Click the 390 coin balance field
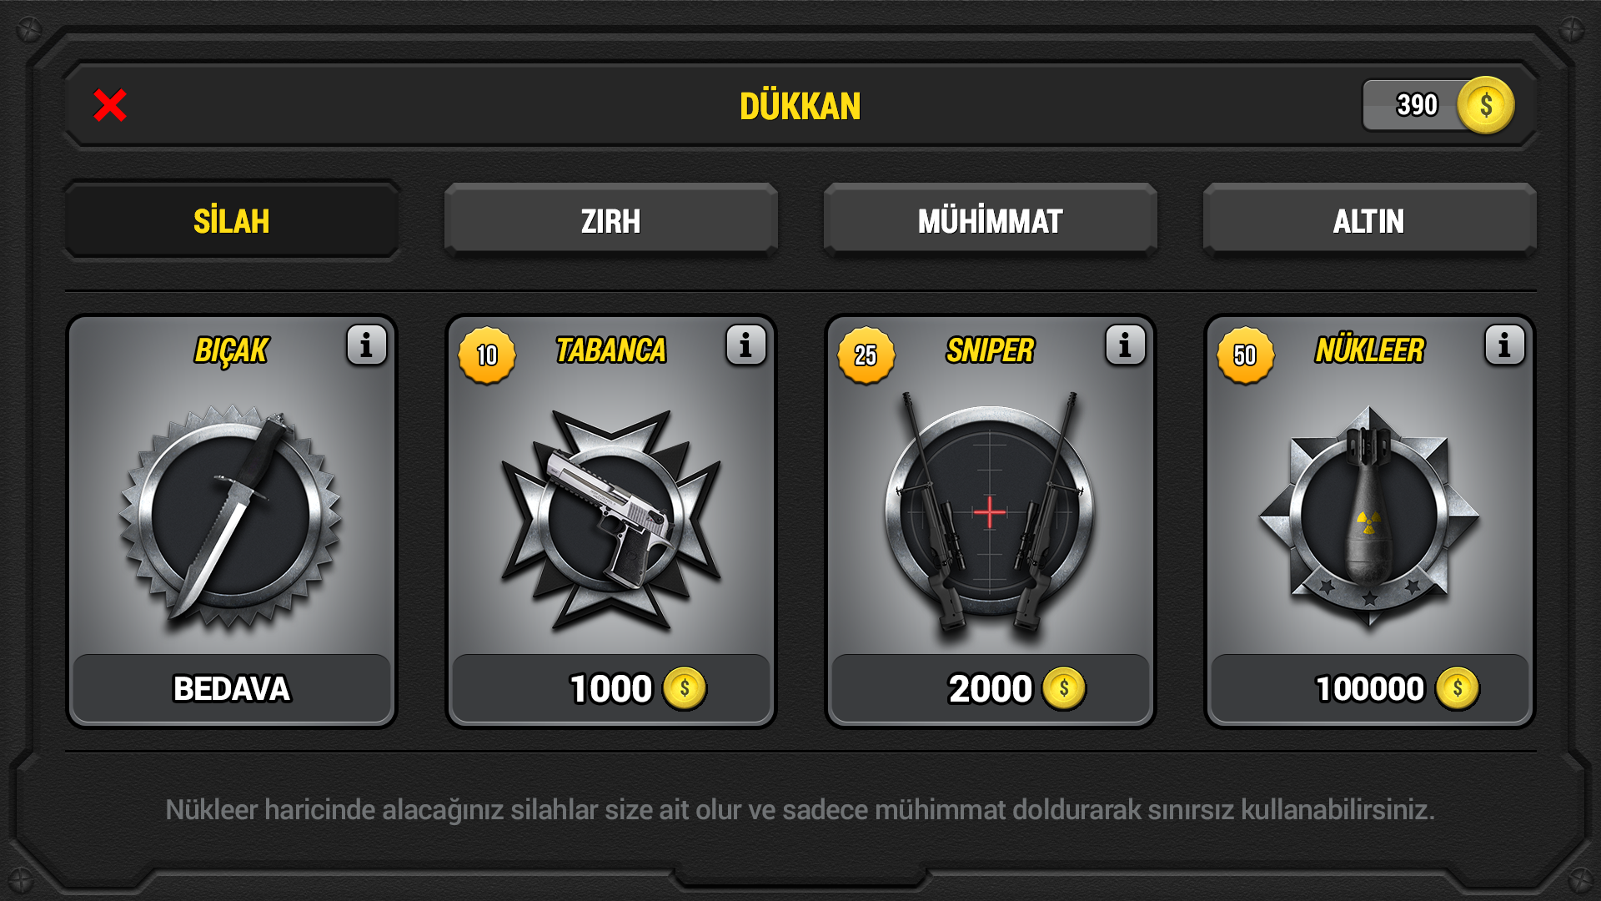 1438,105
